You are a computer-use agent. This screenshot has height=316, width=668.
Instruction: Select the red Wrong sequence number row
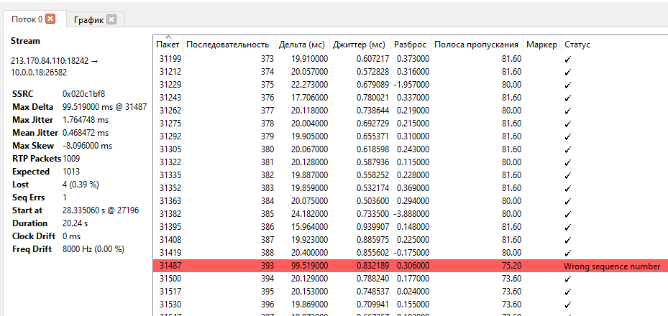[410, 266]
